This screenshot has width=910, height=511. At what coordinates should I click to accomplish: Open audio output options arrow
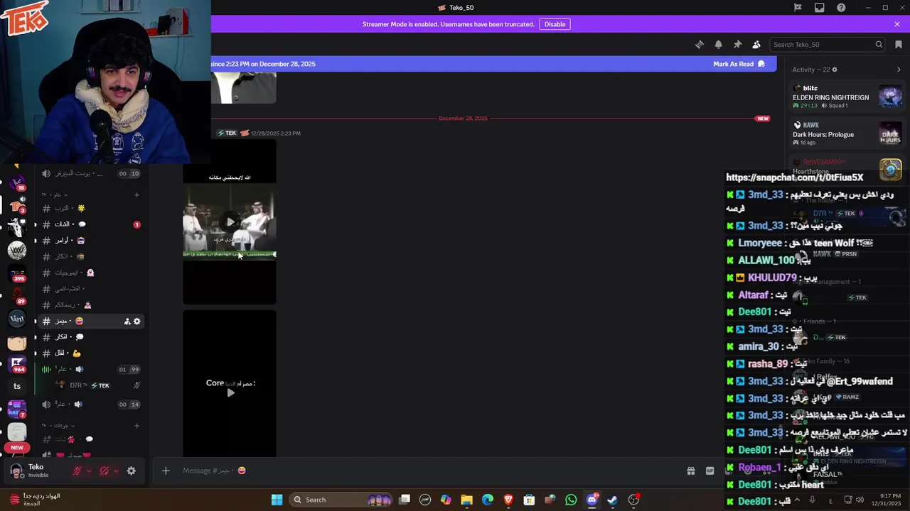[115, 471]
